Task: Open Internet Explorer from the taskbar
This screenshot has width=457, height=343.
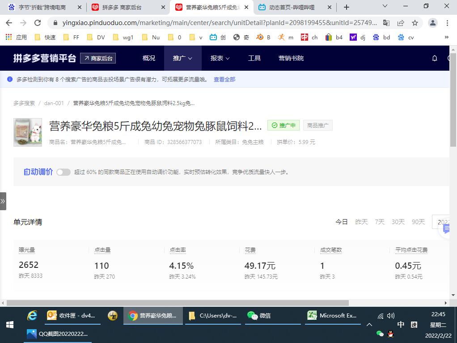Action: click(x=32, y=316)
